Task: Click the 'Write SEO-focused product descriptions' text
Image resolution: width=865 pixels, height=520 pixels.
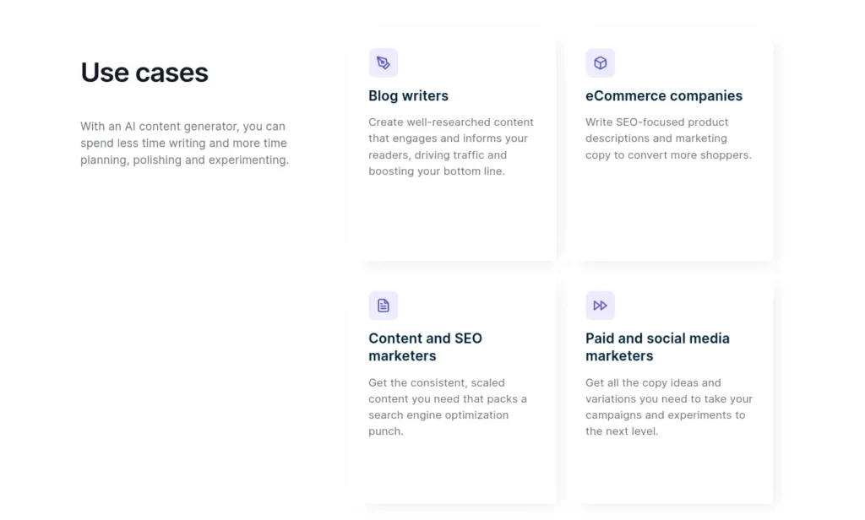Action: click(668, 138)
